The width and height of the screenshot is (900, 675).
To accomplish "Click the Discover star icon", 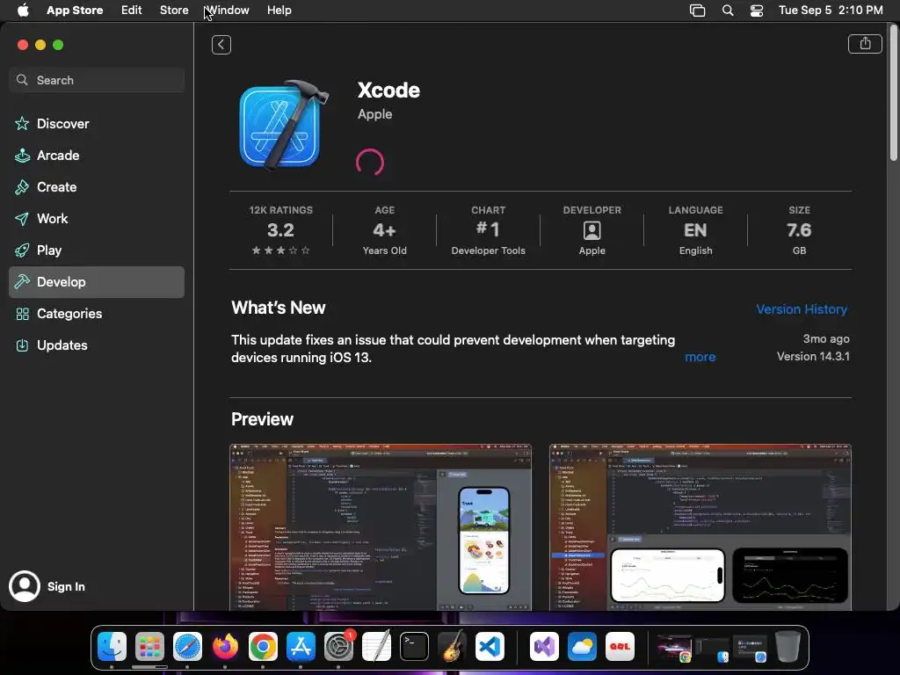I will tap(22, 123).
